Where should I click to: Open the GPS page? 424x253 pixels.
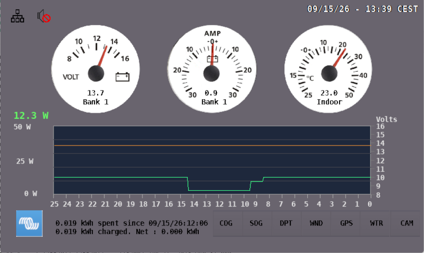pos(347,224)
